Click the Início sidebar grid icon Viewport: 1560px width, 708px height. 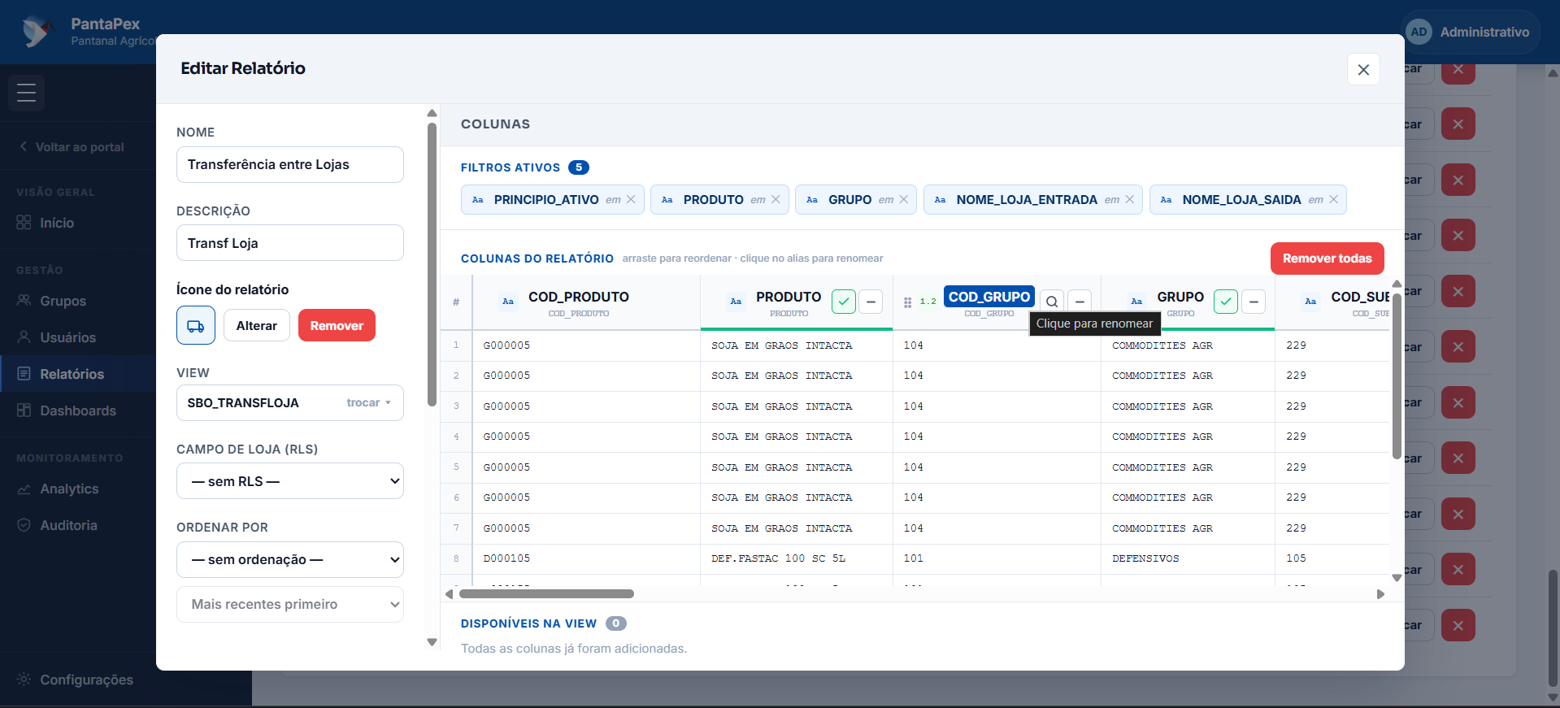tap(24, 223)
